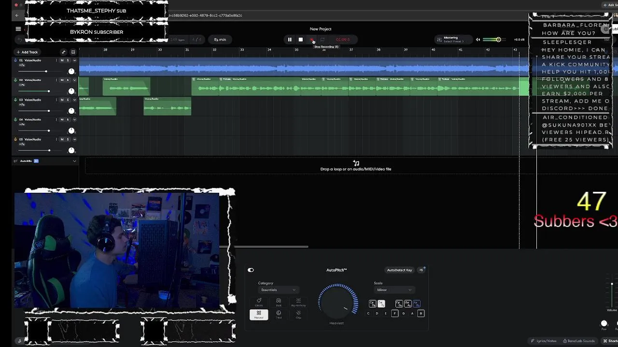Add Fx to track 04

pos(22,124)
